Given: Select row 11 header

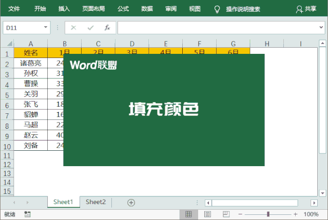Looking at the screenshot, I should coord(7,156).
